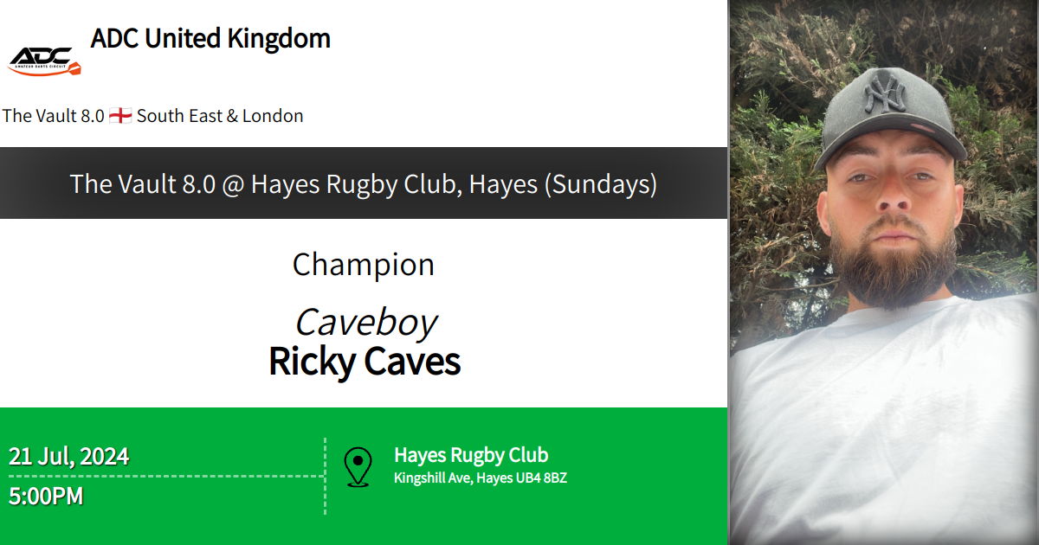Click the ADC Amateur Darts Circuit logo

[44, 59]
